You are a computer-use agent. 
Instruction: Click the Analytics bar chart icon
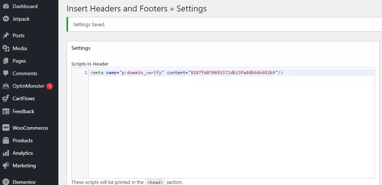click(x=6, y=153)
